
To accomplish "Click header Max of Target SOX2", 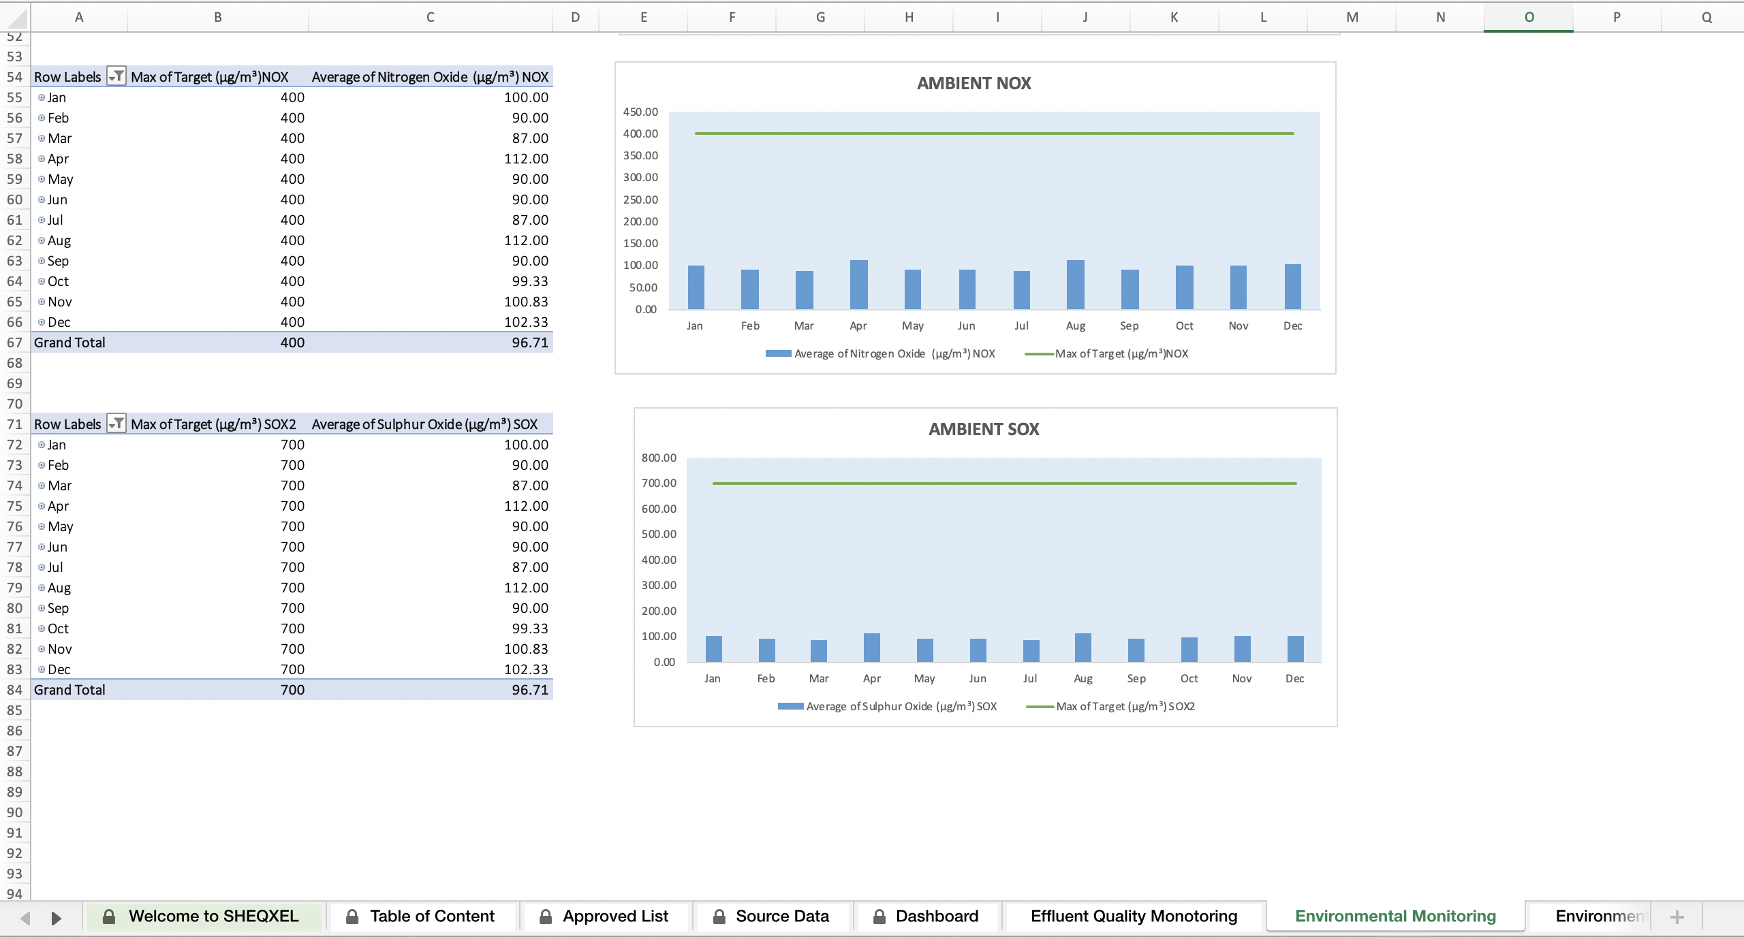I will (218, 424).
